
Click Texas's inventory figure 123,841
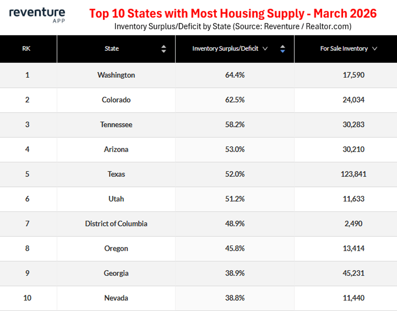coord(353,174)
